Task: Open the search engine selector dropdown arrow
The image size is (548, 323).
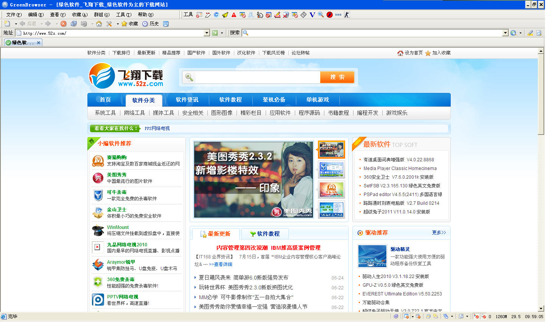Action: [x=520, y=33]
